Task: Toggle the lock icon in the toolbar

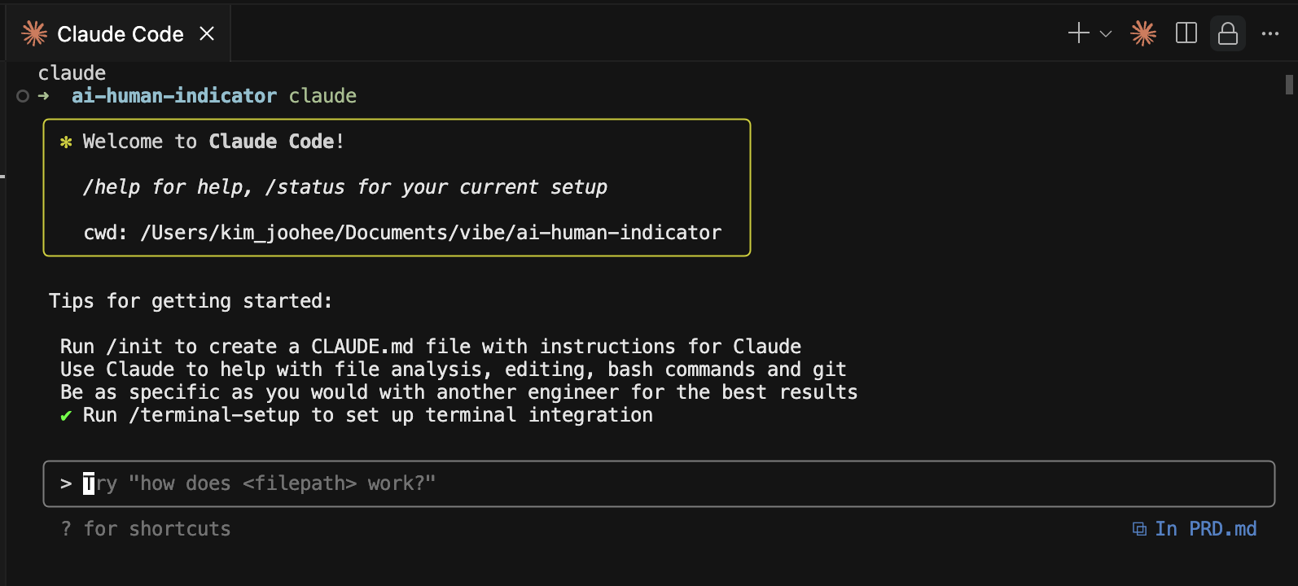Action: 1227,33
